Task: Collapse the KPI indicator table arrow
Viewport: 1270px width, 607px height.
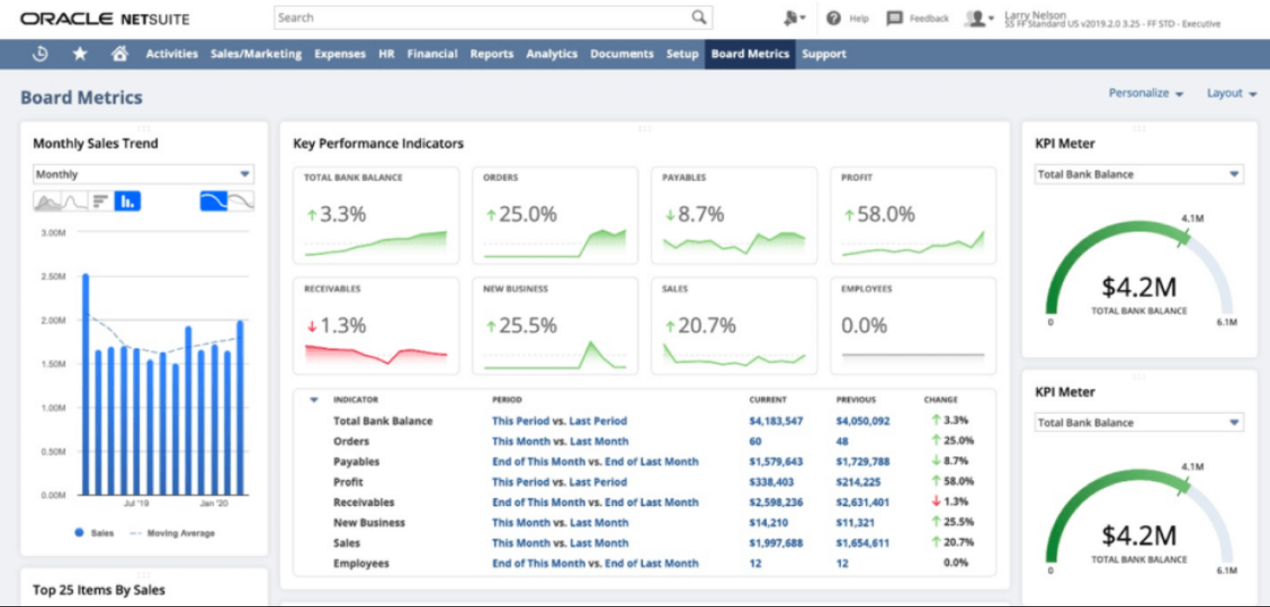Action: coord(314,400)
